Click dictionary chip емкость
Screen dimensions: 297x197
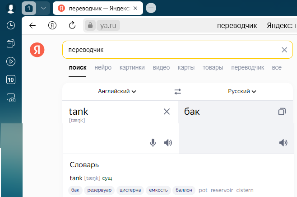point(158,190)
